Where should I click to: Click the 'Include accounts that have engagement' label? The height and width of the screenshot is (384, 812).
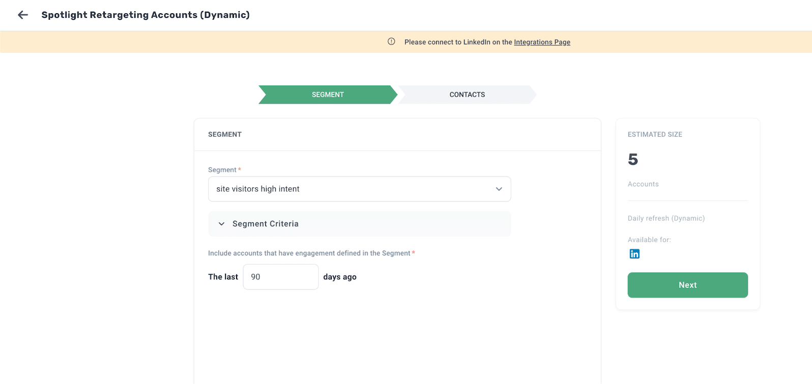309,253
